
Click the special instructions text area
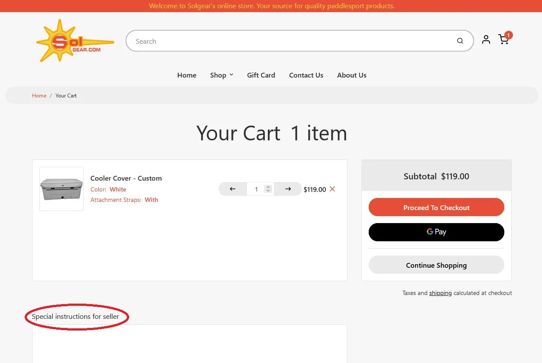(190, 344)
